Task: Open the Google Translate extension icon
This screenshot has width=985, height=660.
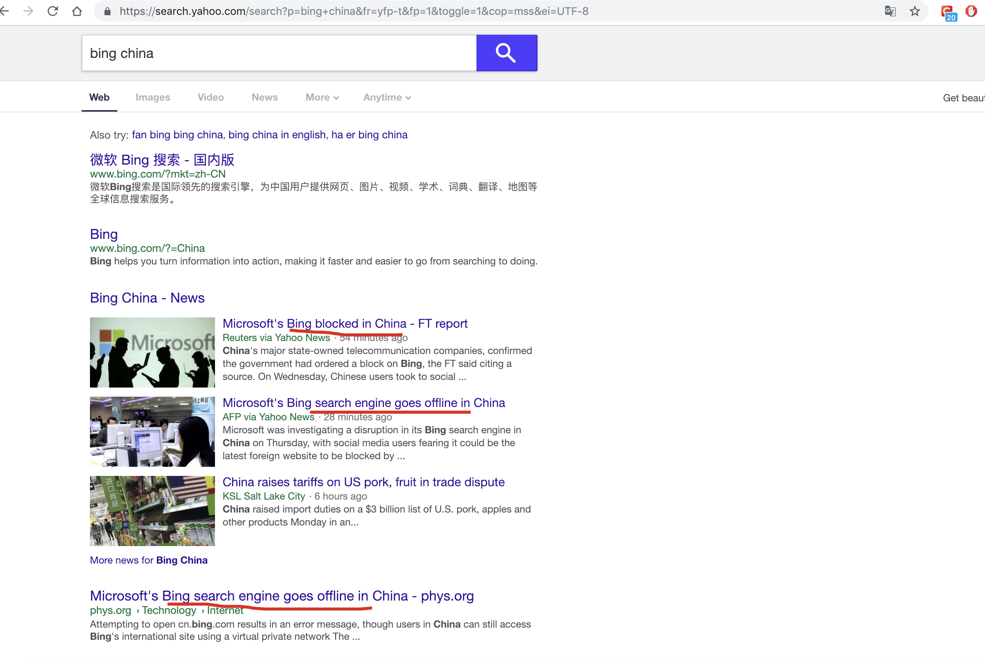Action: [890, 11]
